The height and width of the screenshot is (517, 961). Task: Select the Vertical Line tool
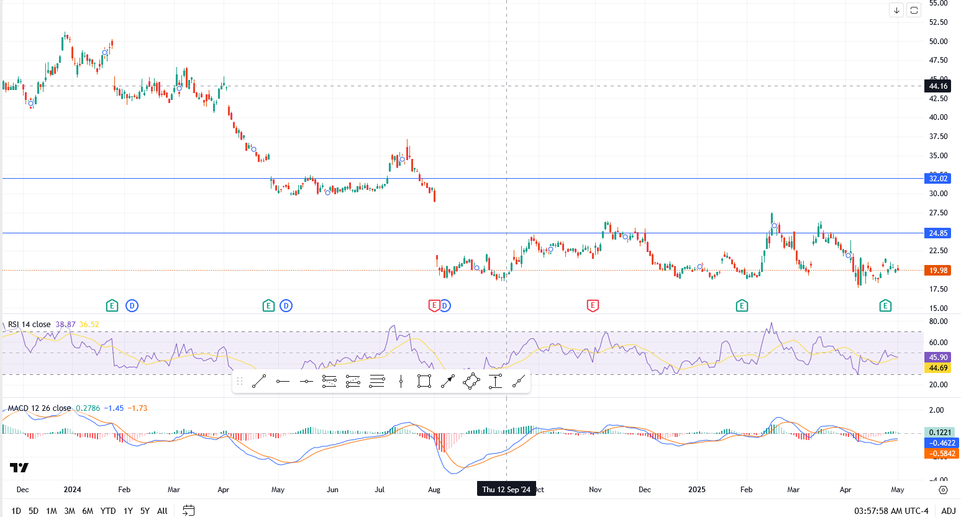(400, 381)
